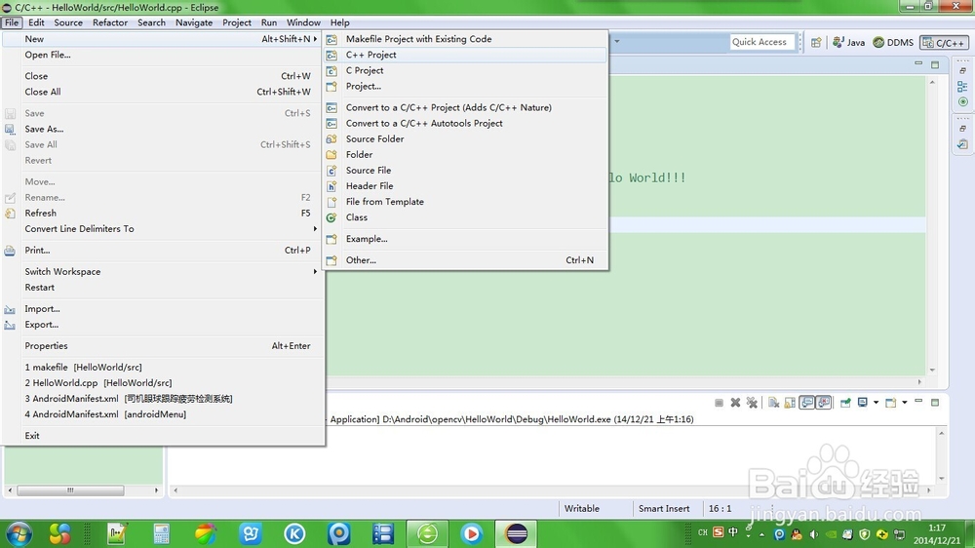
Task: Click the Print icon in File menu
Action: pyautogui.click(x=10, y=251)
